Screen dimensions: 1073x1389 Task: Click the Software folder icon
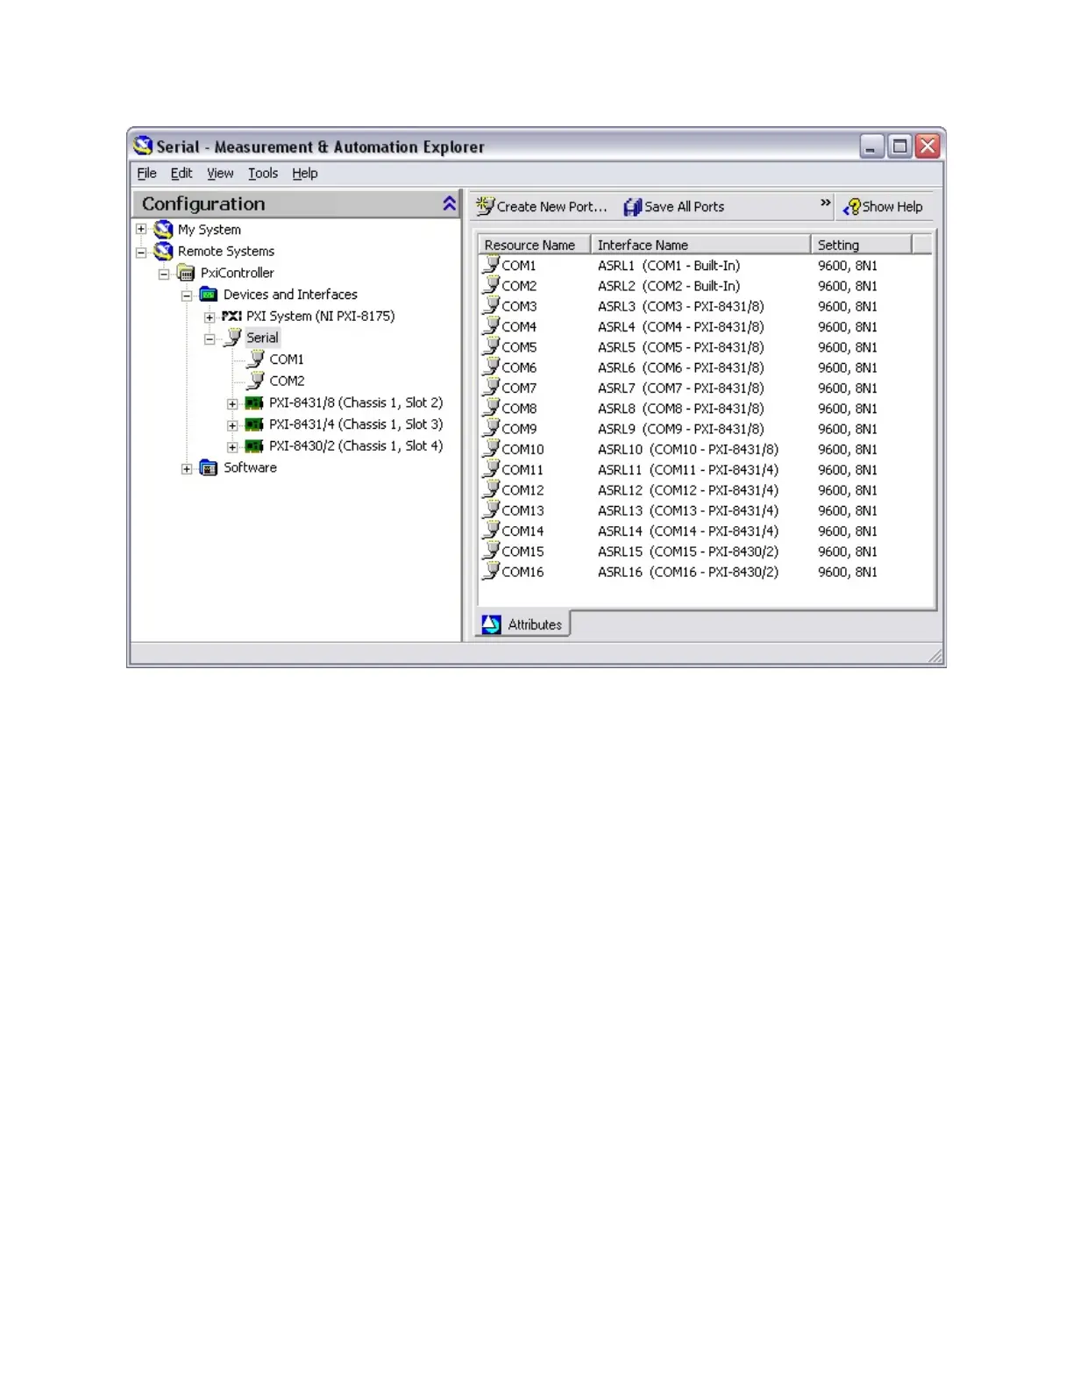(209, 468)
